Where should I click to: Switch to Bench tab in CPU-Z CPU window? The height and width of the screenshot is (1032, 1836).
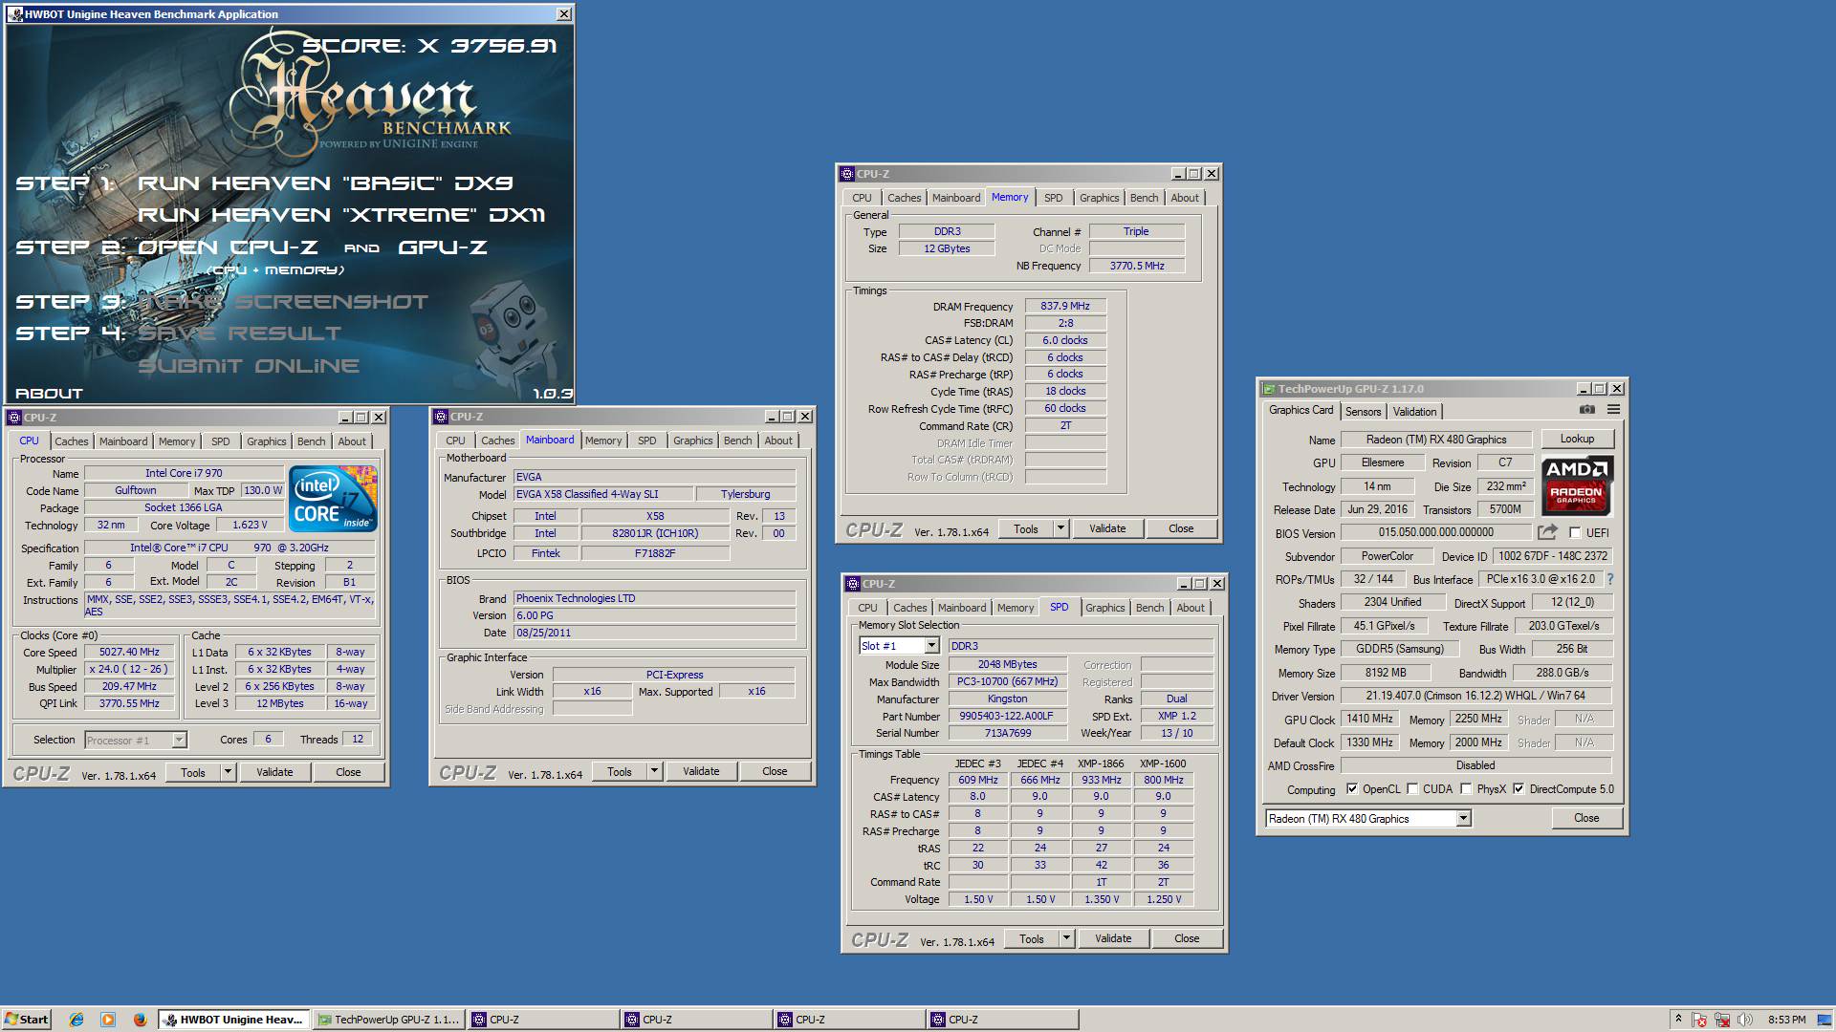(x=311, y=441)
